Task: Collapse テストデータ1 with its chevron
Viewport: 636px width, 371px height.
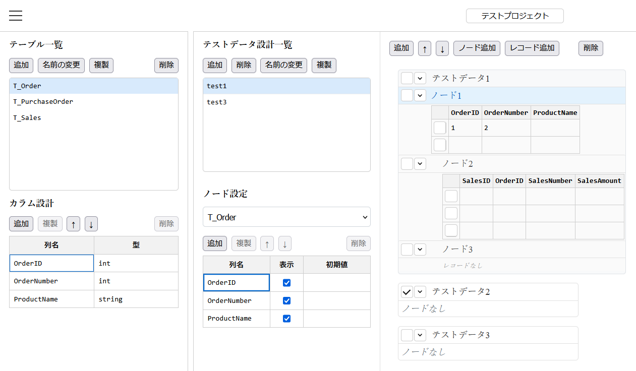Action: click(421, 78)
